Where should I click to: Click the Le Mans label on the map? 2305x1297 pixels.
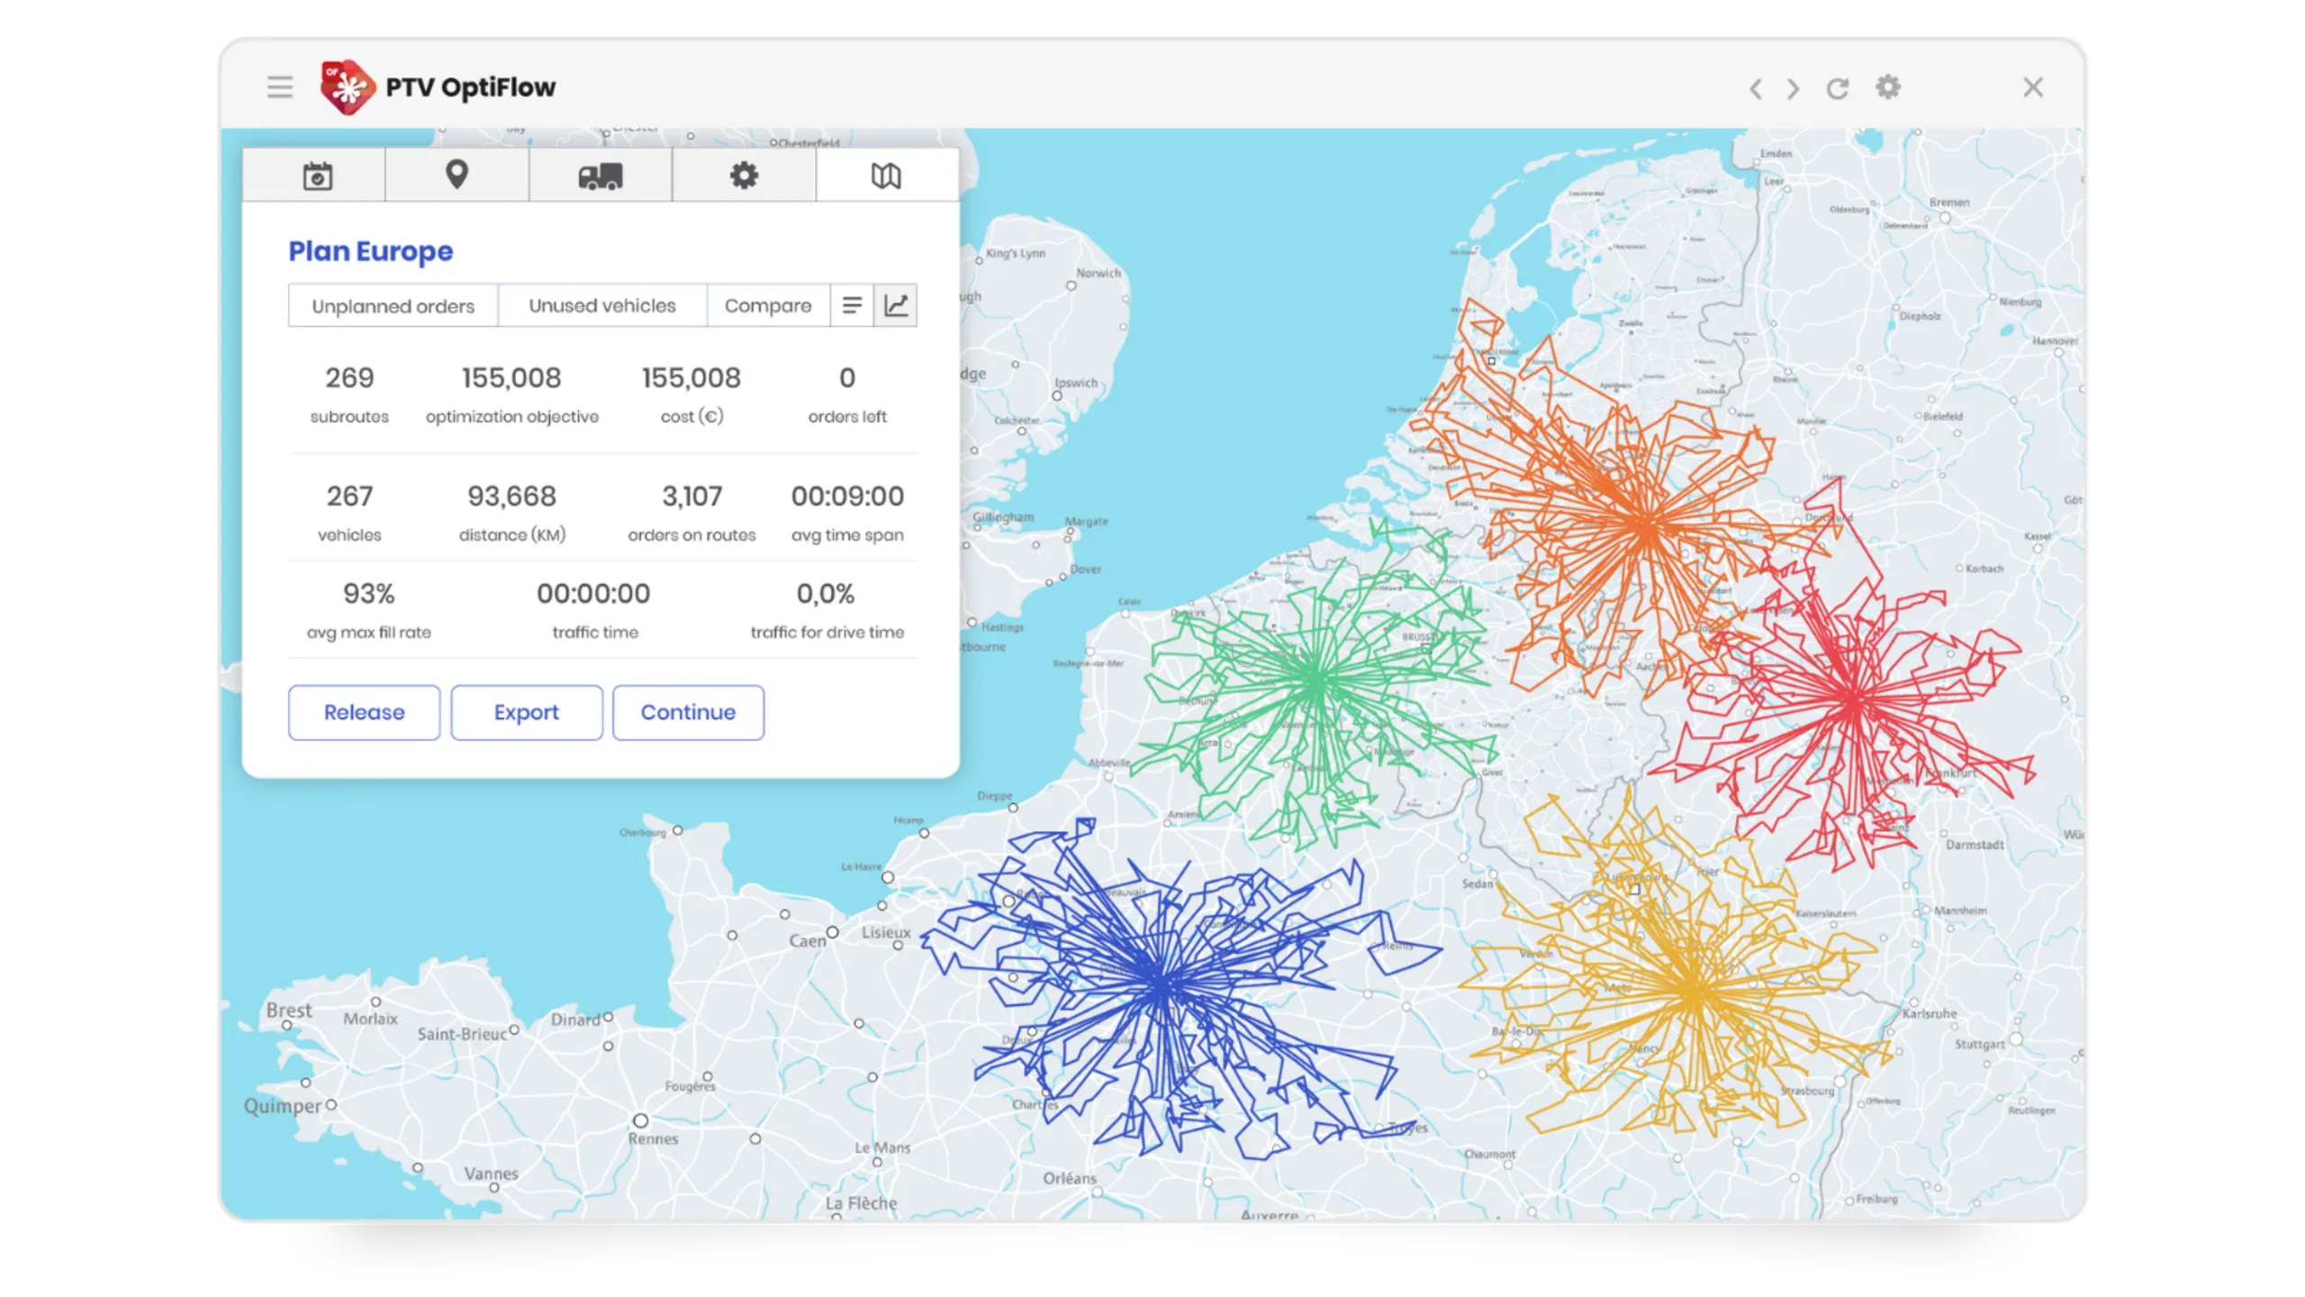click(882, 1147)
